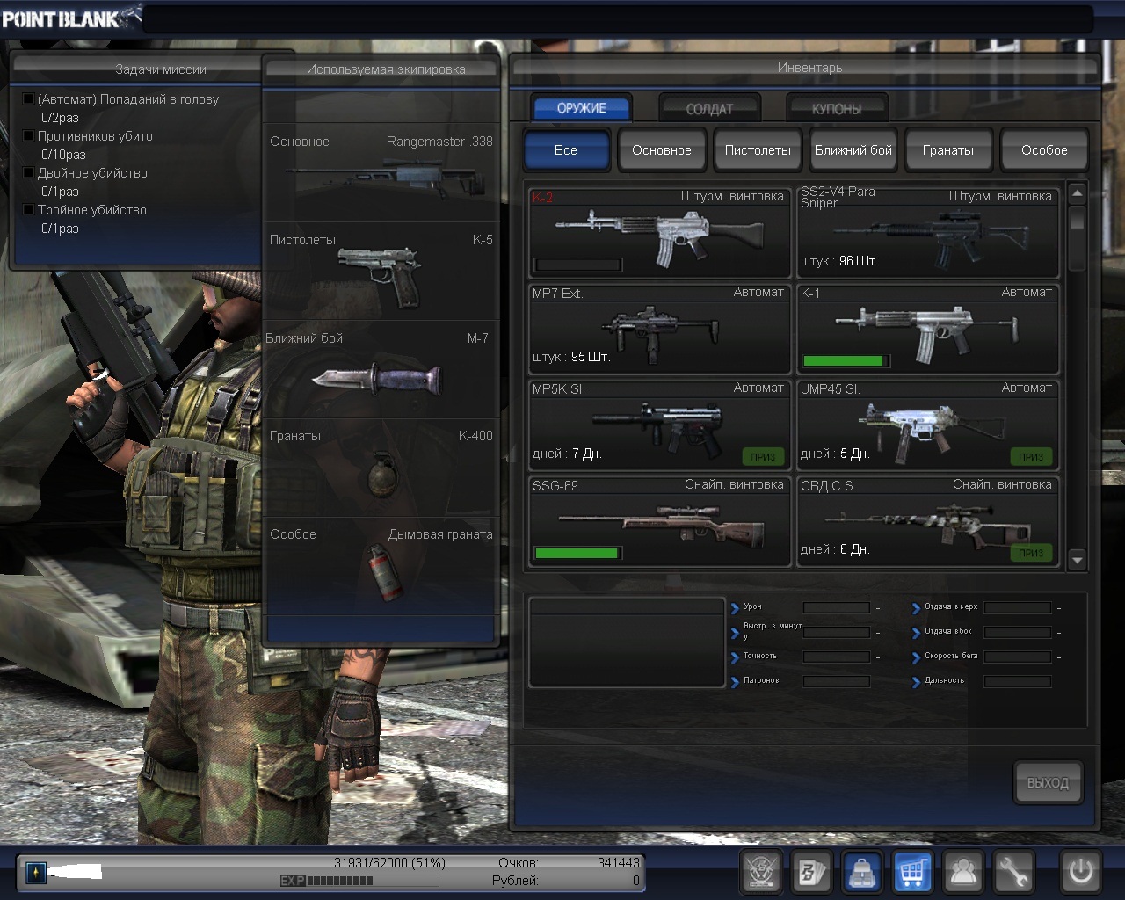Click the power exit icon
The width and height of the screenshot is (1125, 900).
(x=1080, y=873)
